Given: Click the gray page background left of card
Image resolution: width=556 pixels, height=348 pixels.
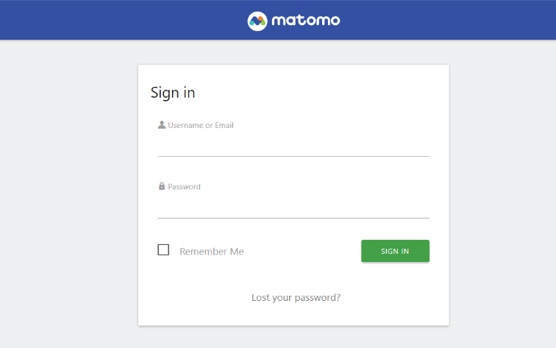Looking at the screenshot, I should 69,193.
